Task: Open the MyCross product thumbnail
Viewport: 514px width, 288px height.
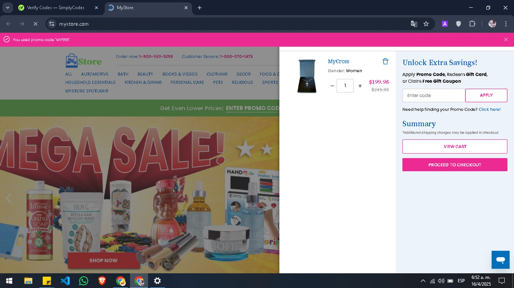Action: coord(307,76)
